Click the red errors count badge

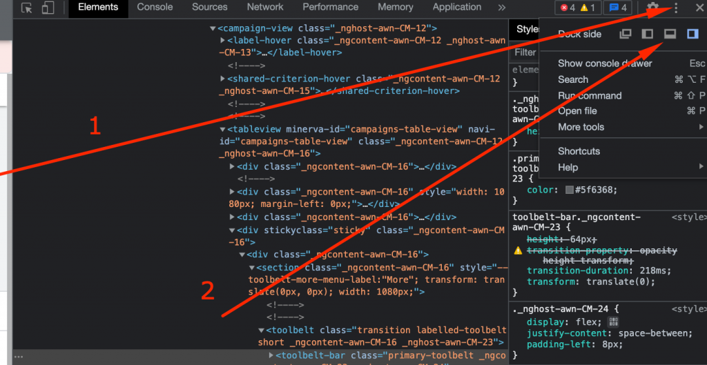(x=568, y=8)
